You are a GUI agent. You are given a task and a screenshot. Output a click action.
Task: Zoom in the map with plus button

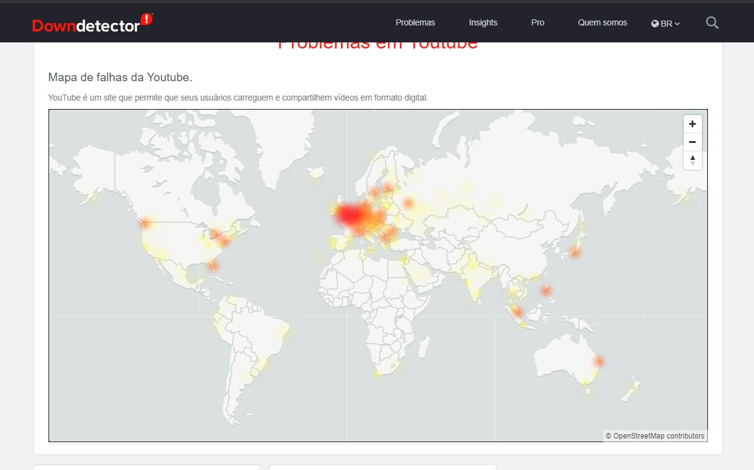[x=693, y=124]
